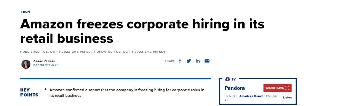
Task: Open the TECH section link
Action: pyautogui.click(x=25, y=12)
